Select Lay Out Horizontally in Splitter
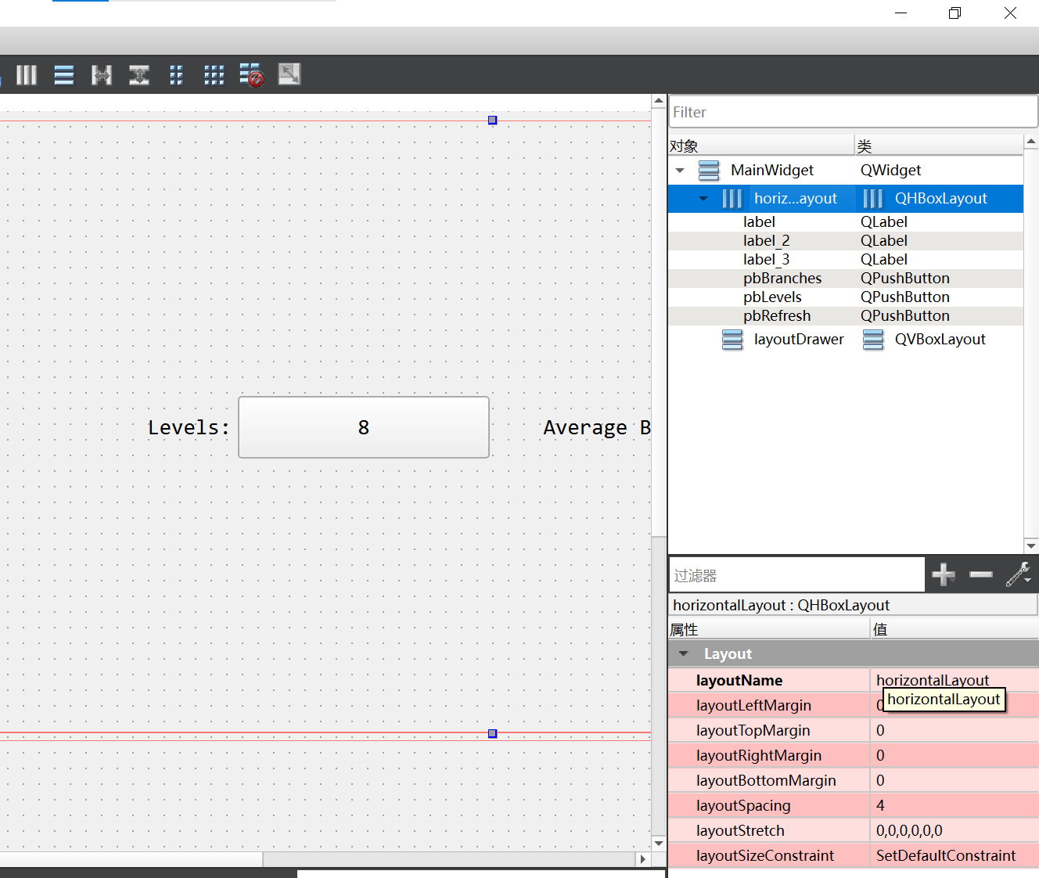Image resolution: width=1039 pixels, height=878 pixels. click(102, 75)
